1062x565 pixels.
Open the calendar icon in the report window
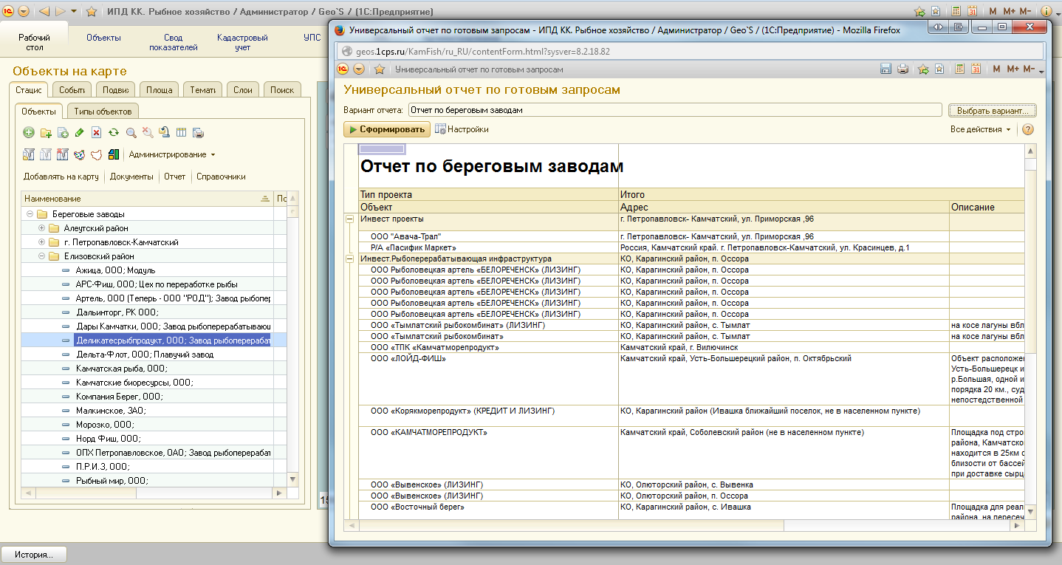975,69
